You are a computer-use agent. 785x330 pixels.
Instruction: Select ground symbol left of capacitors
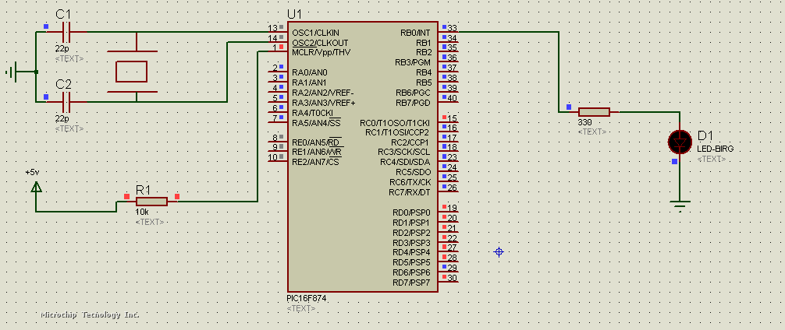click(12, 72)
